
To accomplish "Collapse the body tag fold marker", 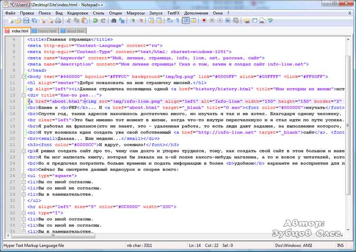I will (x=25, y=76).
